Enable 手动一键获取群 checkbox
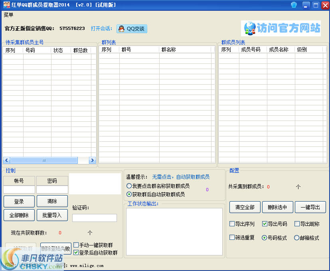This screenshot has width=330, height=271. [x=76, y=245]
